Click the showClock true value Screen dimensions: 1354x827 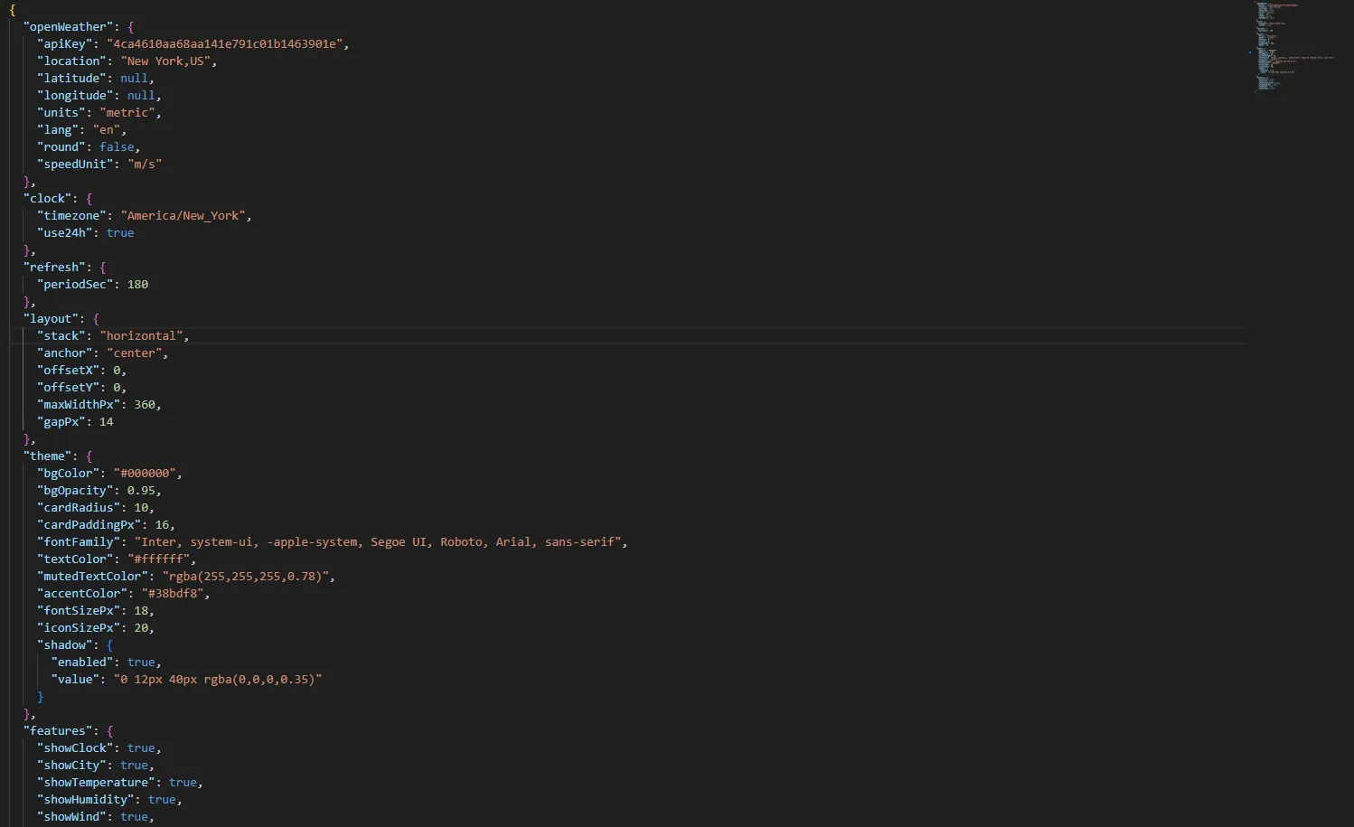[142, 747]
